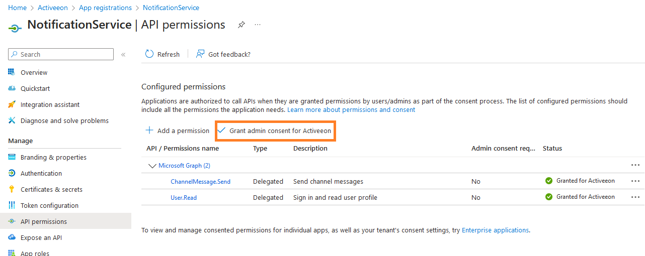This screenshot has width=645, height=256.
Task: Select Expose an API menu item
Action: (41, 237)
